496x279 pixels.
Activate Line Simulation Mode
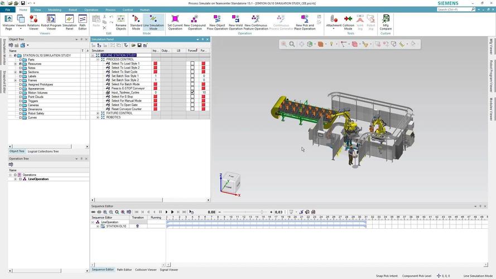tap(153, 22)
